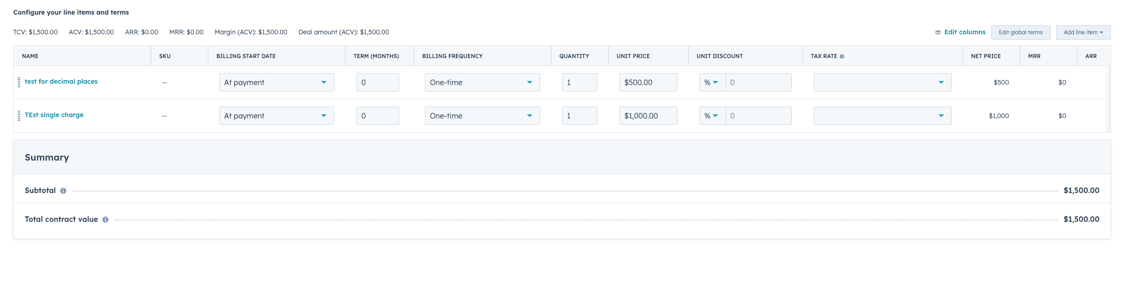The height and width of the screenshot is (290, 1127).
Task: Click the Subtotal info icon
Action: pyautogui.click(x=63, y=191)
